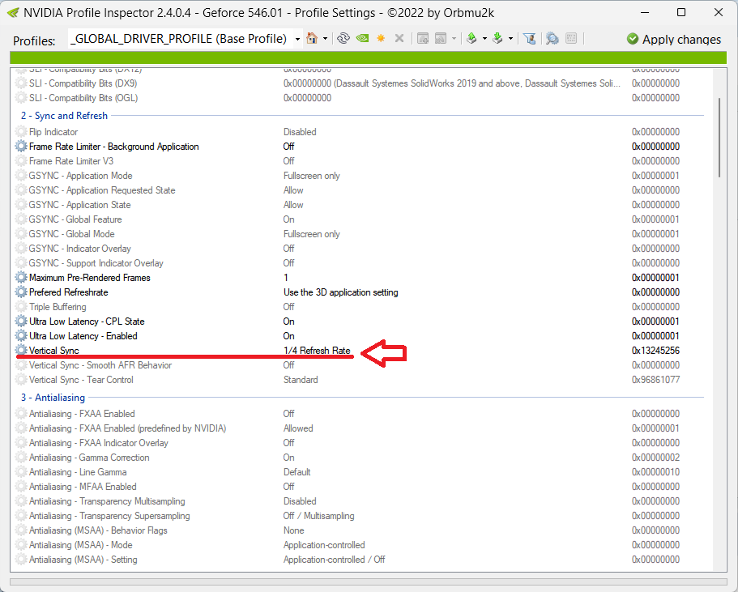
Task: Open the export profiles dropdown arrow
Action: pyautogui.click(x=484, y=39)
